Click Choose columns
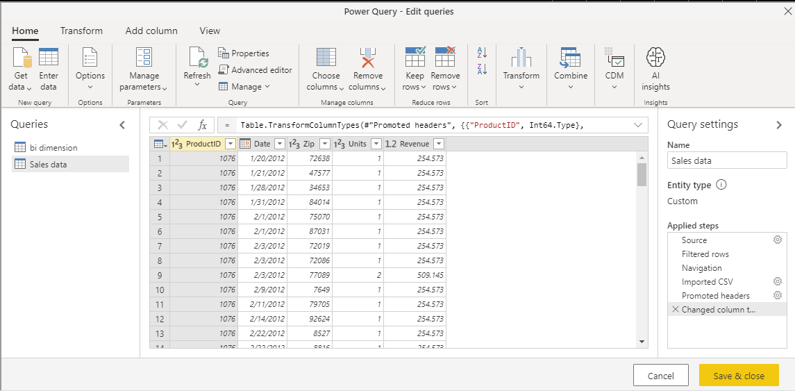This screenshot has height=391, width=795. pos(326,69)
